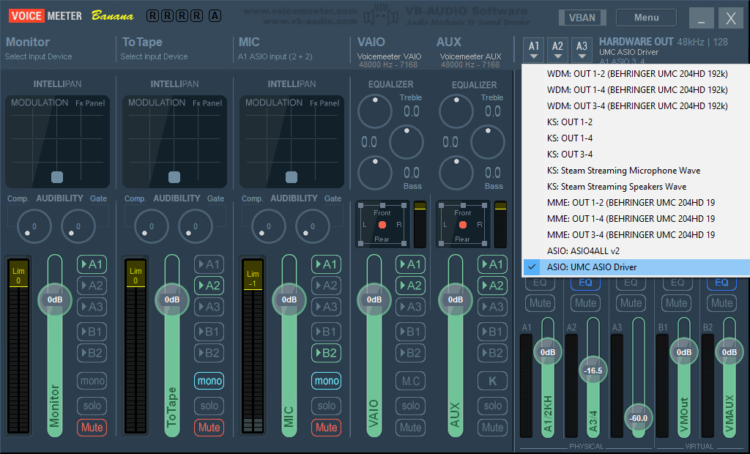
Task: Toggle mono on MIC strip
Action: 326,381
